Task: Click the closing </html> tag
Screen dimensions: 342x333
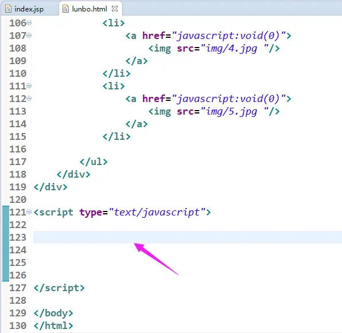Action: pyautogui.click(x=53, y=326)
